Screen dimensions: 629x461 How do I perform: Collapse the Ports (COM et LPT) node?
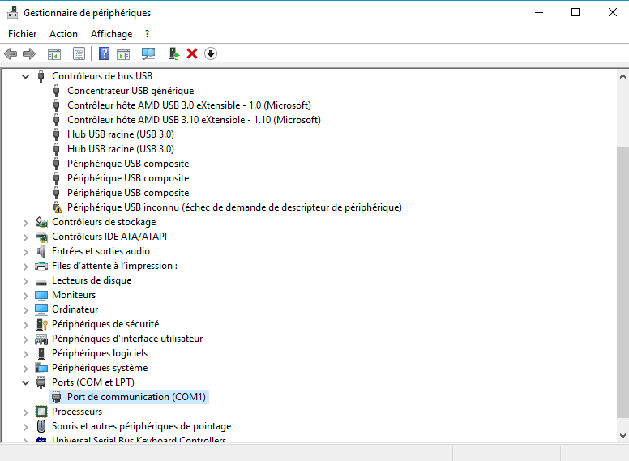coord(26,383)
